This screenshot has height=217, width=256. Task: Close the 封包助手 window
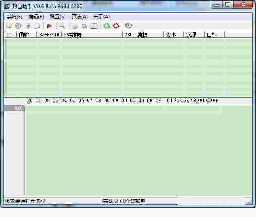pos(243,5)
